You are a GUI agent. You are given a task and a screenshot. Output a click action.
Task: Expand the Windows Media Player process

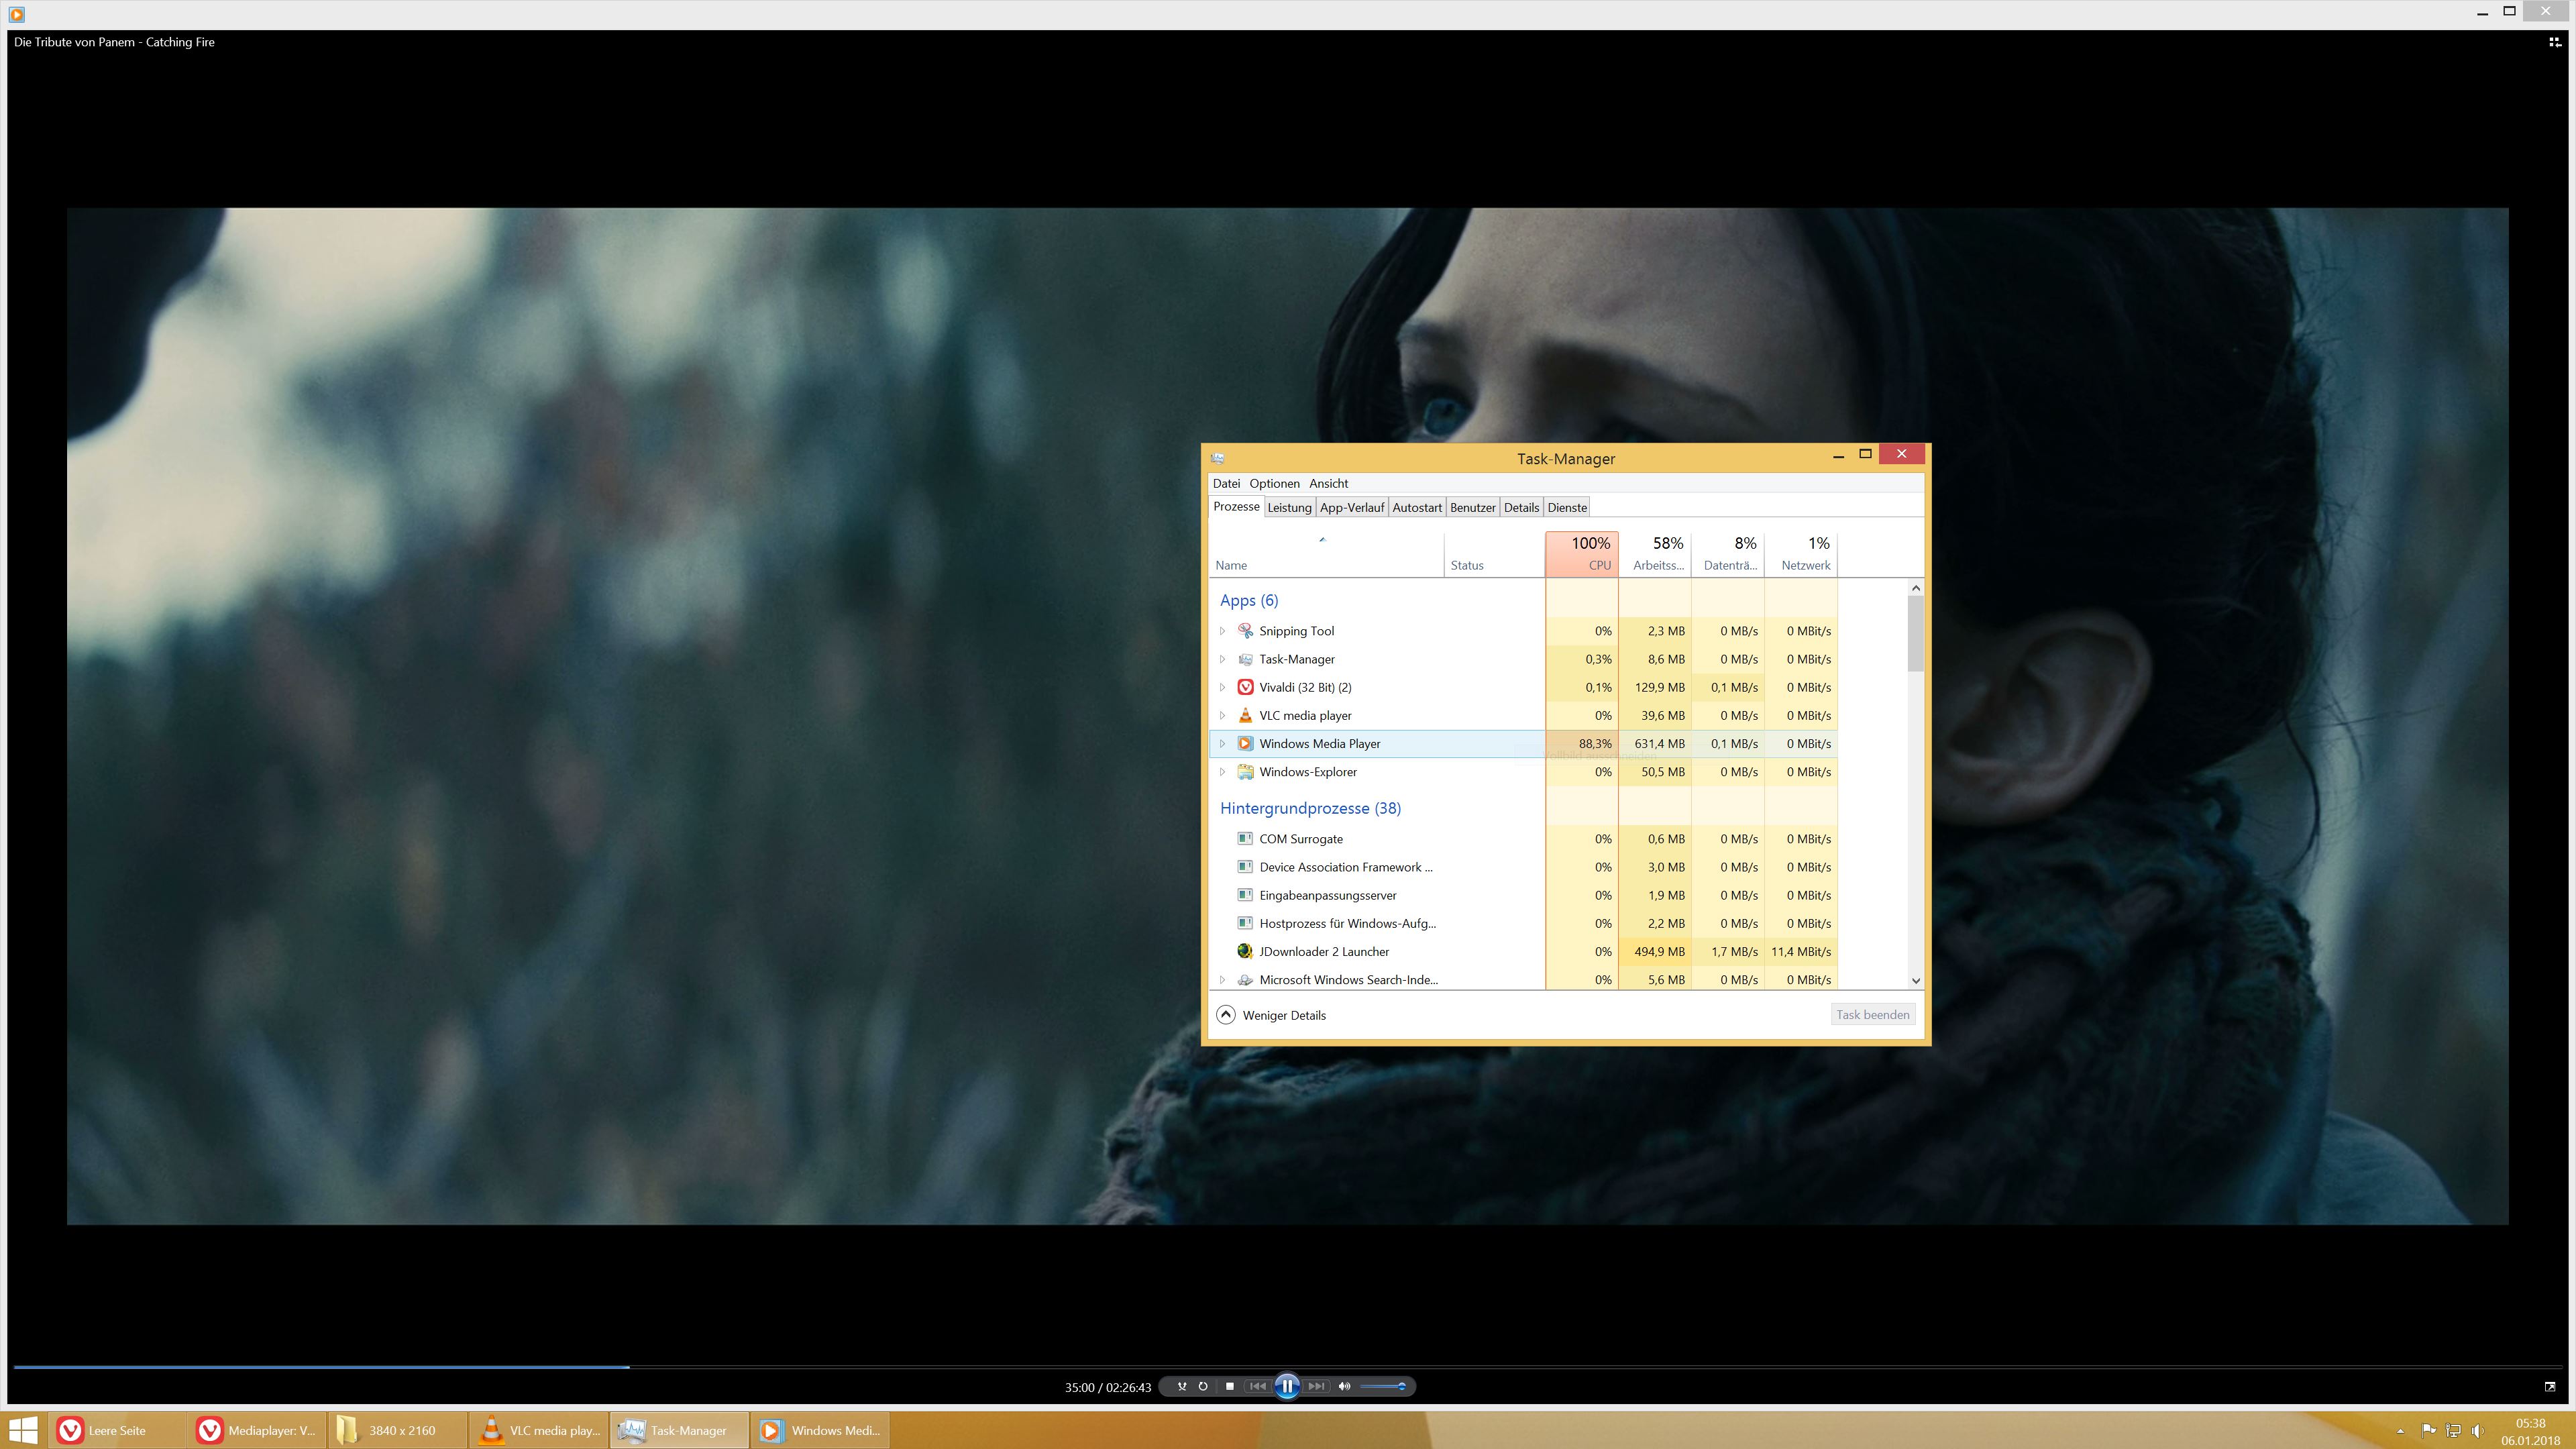(1222, 743)
